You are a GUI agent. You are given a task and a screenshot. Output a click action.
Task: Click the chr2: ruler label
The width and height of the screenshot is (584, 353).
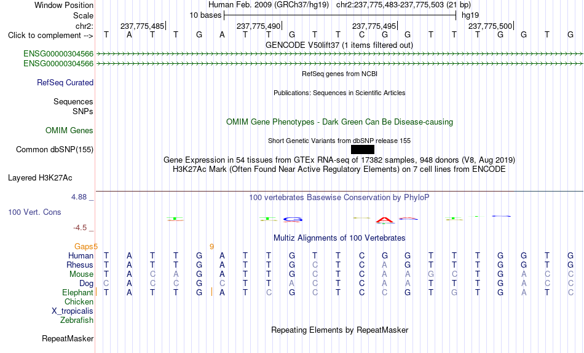pos(85,26)
